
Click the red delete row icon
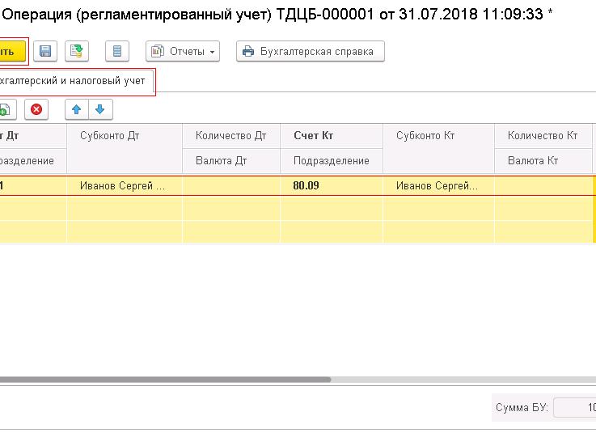(36, 109)
